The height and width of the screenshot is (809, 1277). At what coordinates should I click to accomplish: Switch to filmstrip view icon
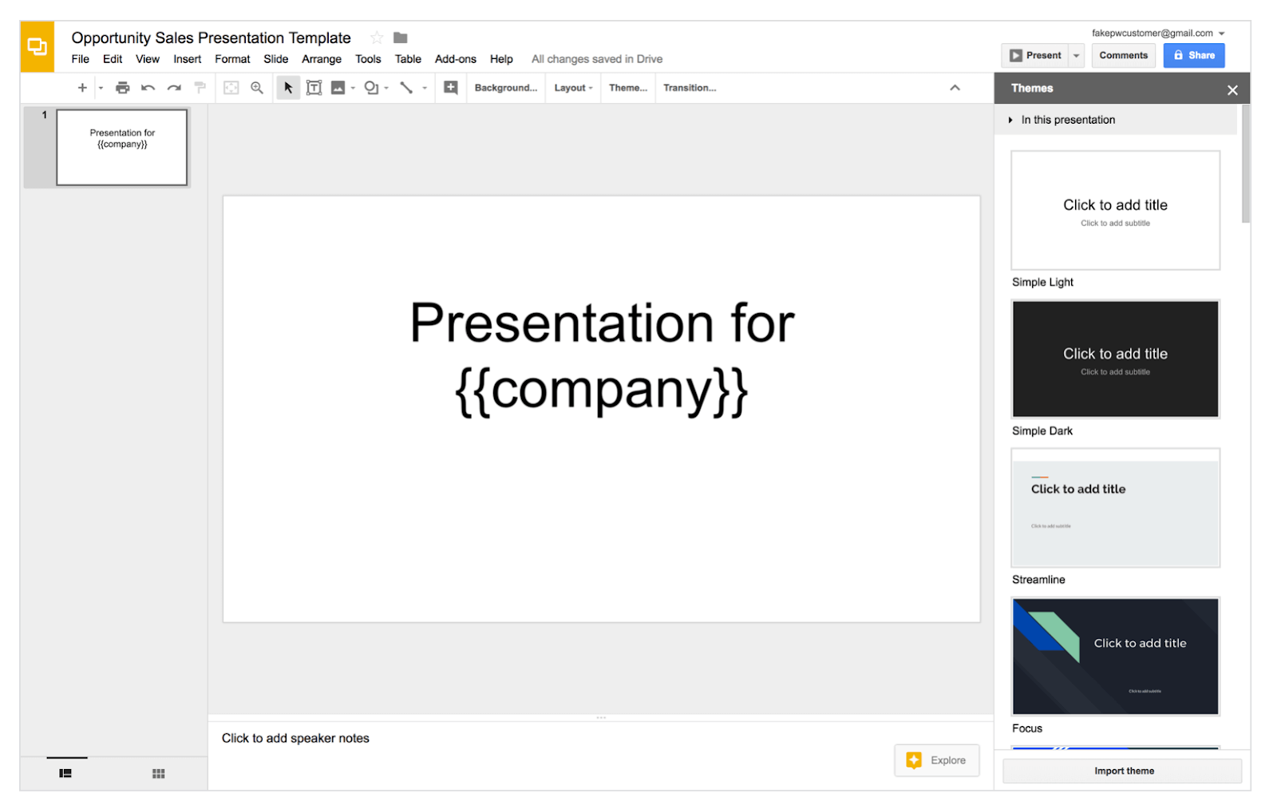[x=65, y=773]
